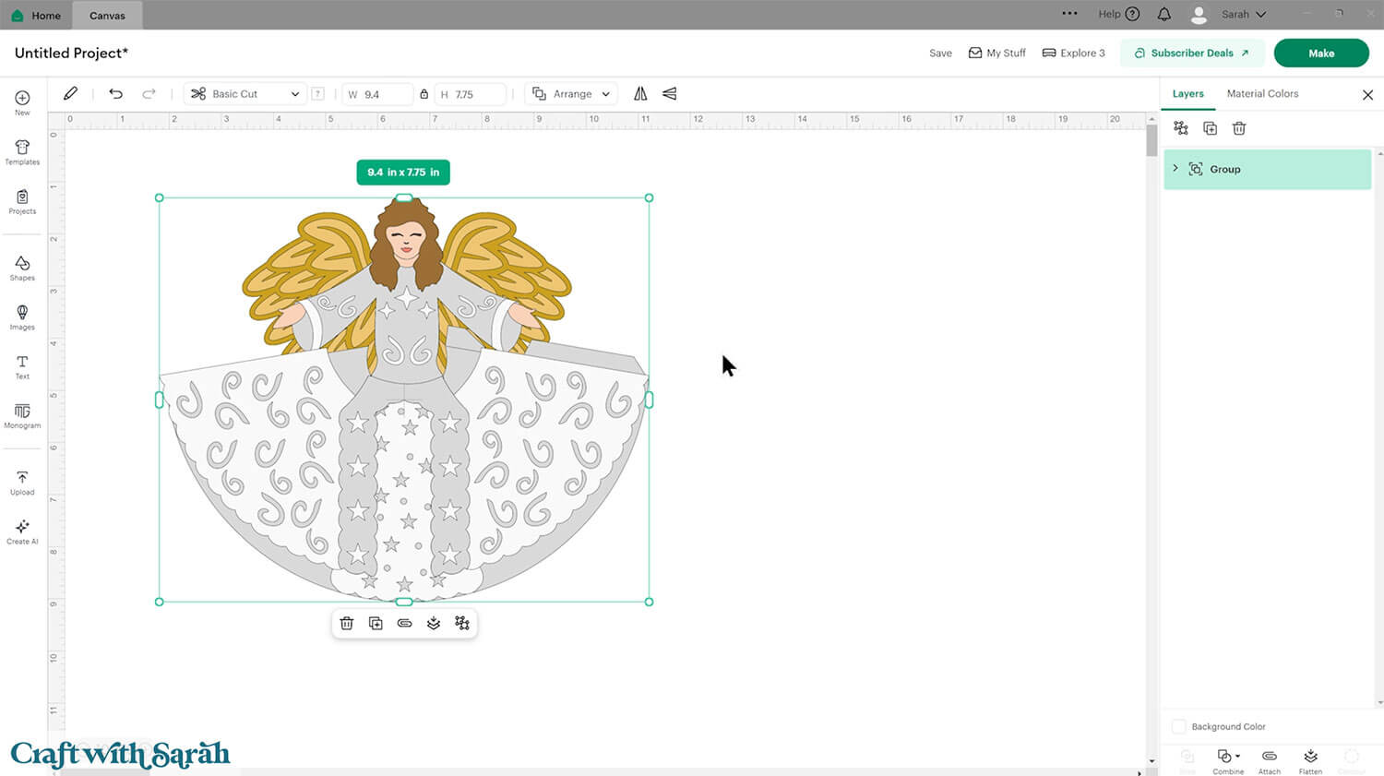Open the Monogram tool
Image resolution: width=1384 pixels, height=776 pixels.
tap(21, 417)
